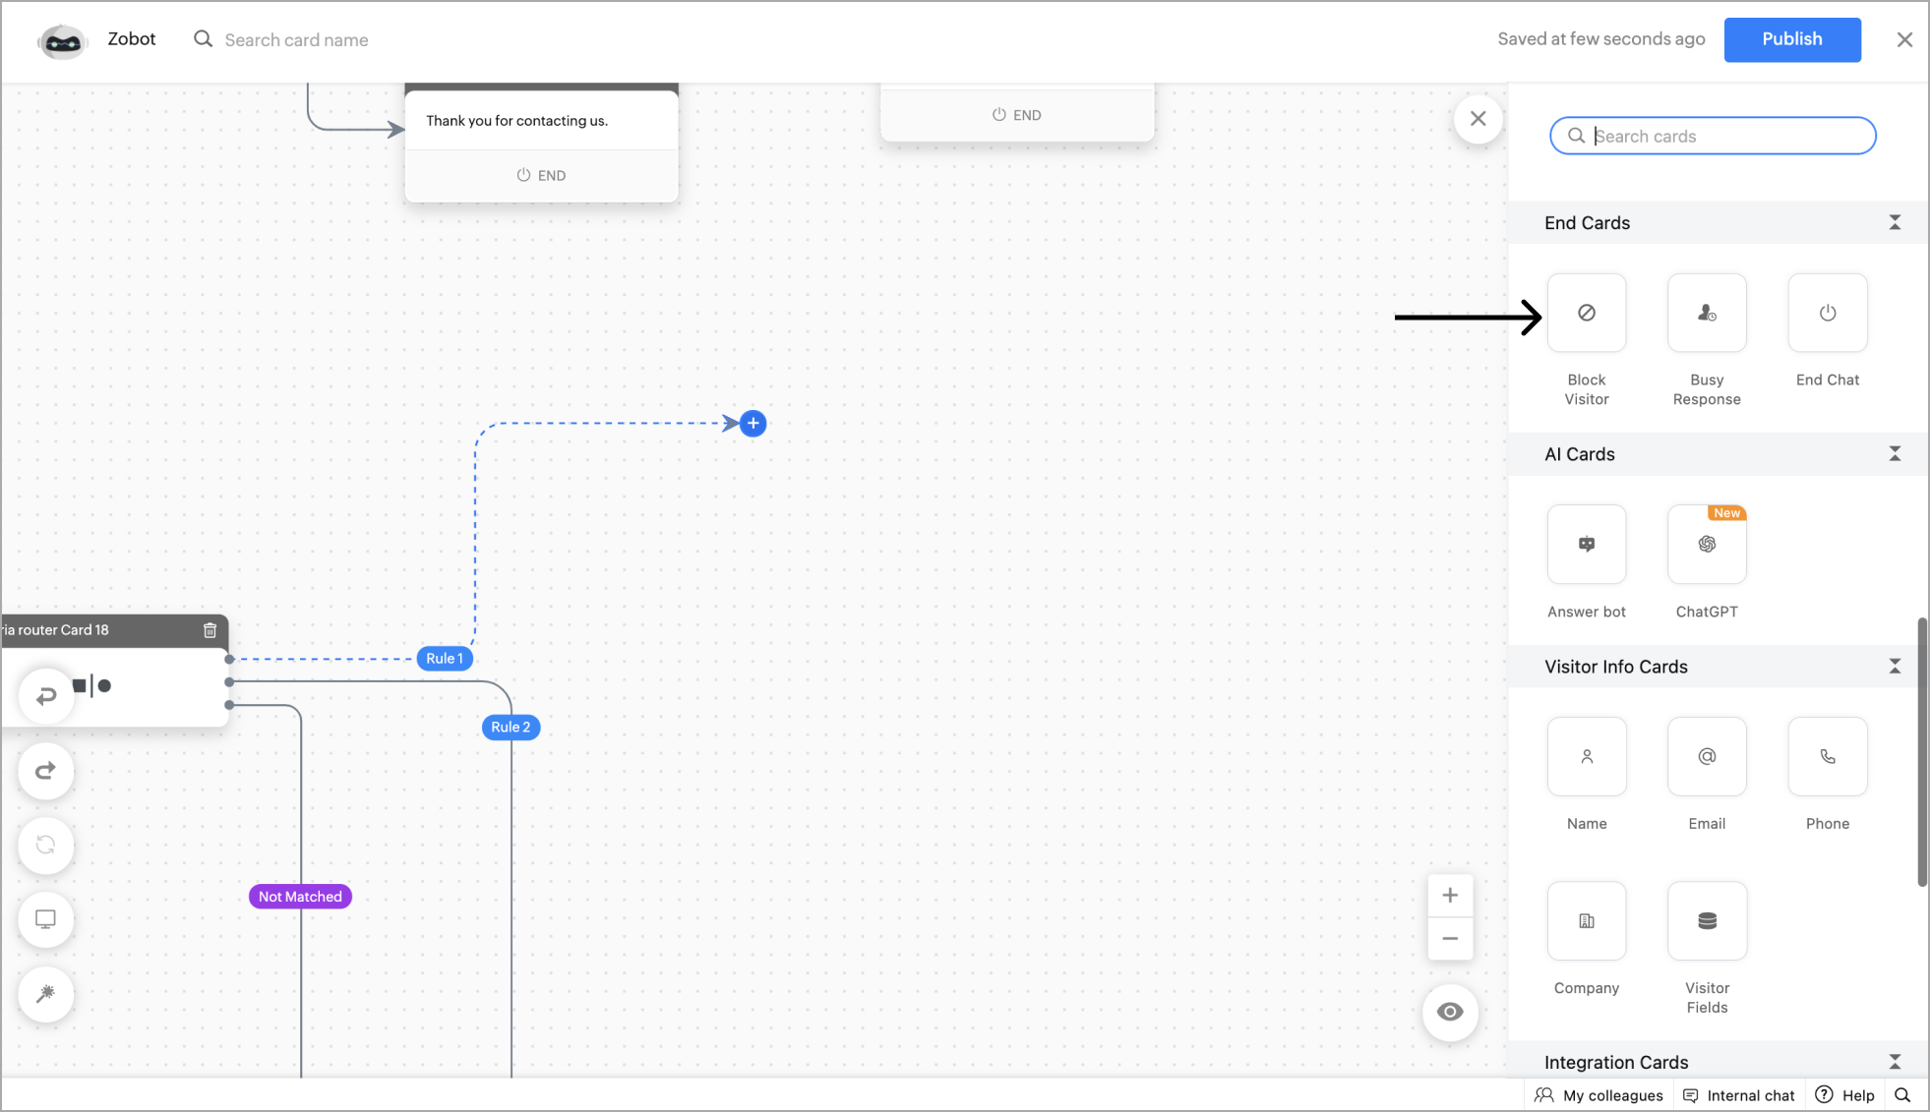
Task: Pick the ChatGPT card icon
Action: pos(1706,544)
